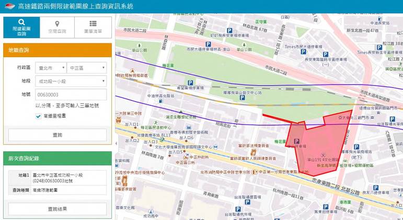Click the 查詢結果 button
Image resolution: width=403 pixels, height=220 pixels.
[x=57, y=209]
